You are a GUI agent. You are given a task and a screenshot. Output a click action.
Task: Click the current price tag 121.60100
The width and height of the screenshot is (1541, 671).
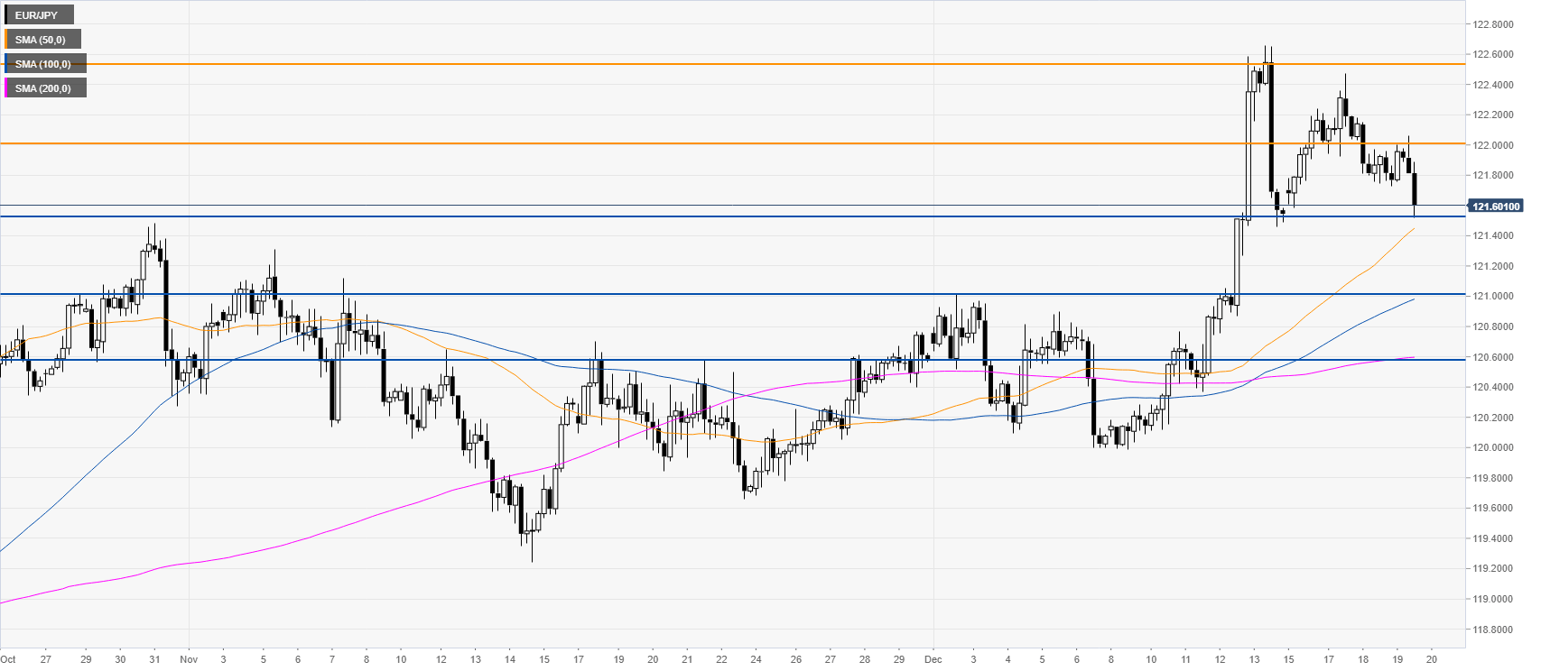coord(1496,207)
